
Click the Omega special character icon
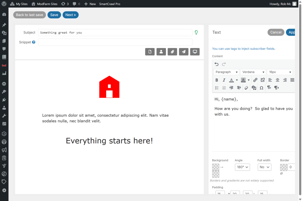pyautogui.click(x=261, y=88)
